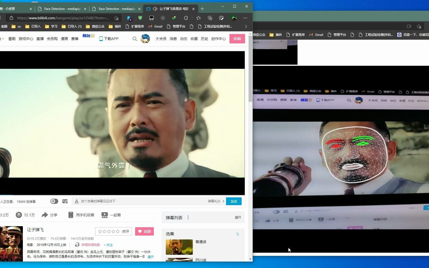Open 收藏 favorites link
Viewport: 429px width, 268px height.
[194, 39]
